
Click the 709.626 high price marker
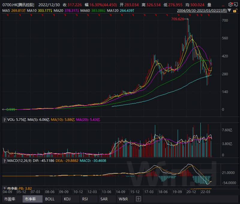pos(177,19)
